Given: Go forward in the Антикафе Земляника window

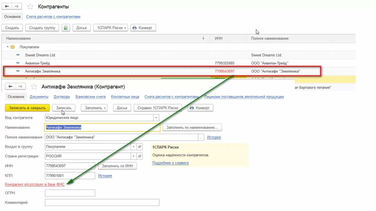Looking at the screenshot, I should point(20,86).
